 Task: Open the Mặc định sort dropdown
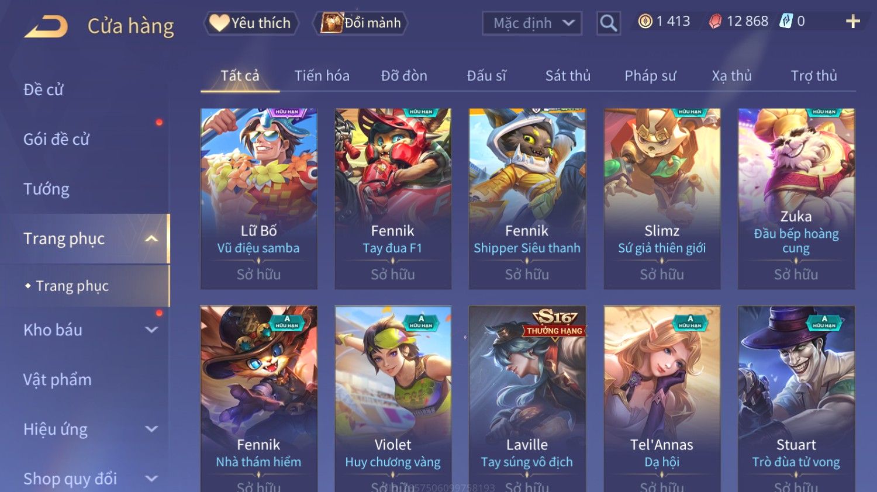click(x=532, y=23)
